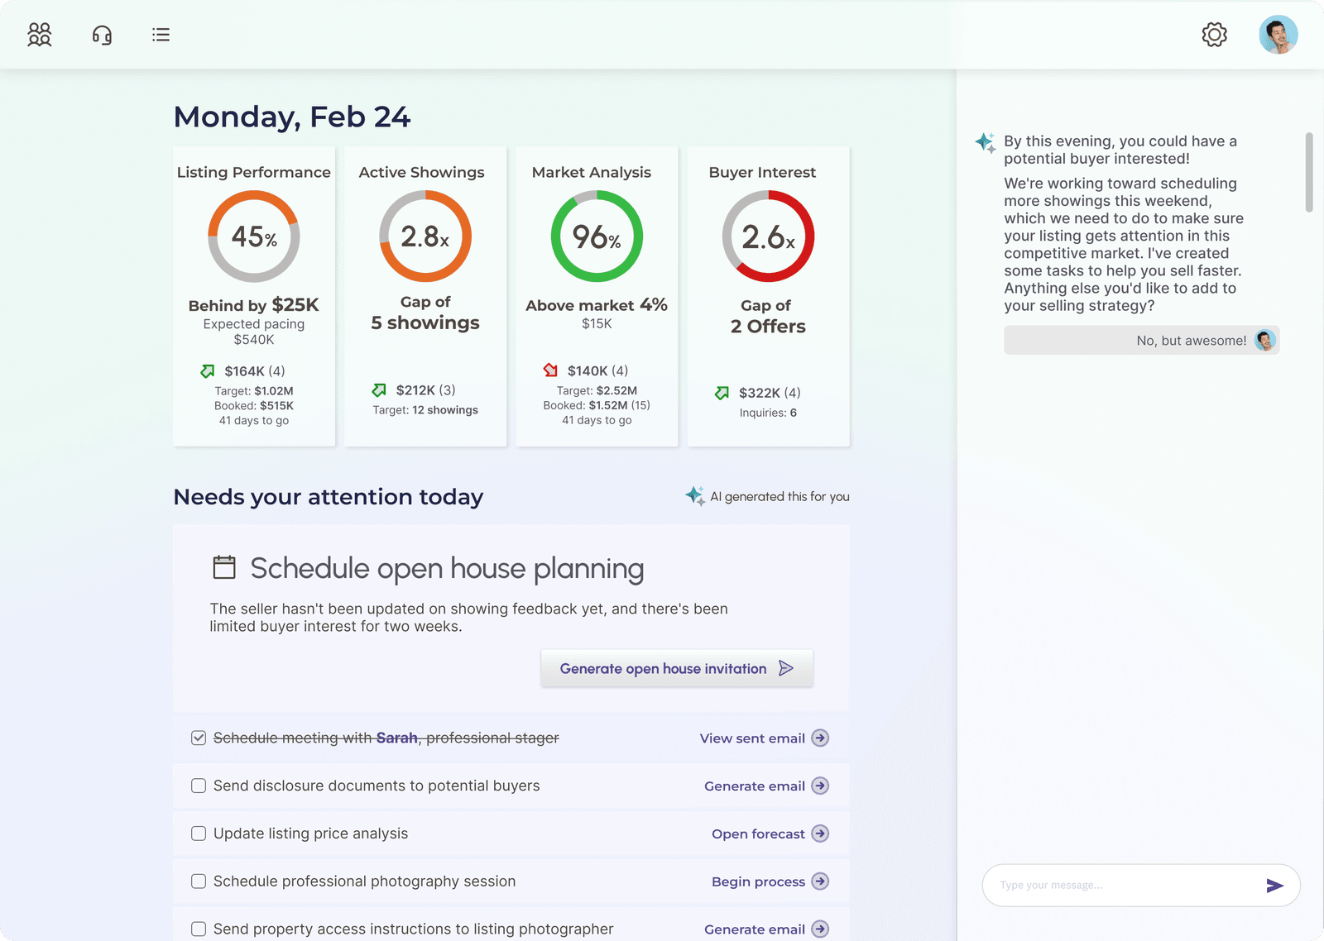Click arrow icon beside Open forecast
The image size is (1324, 941).
(x=820, y=834)
